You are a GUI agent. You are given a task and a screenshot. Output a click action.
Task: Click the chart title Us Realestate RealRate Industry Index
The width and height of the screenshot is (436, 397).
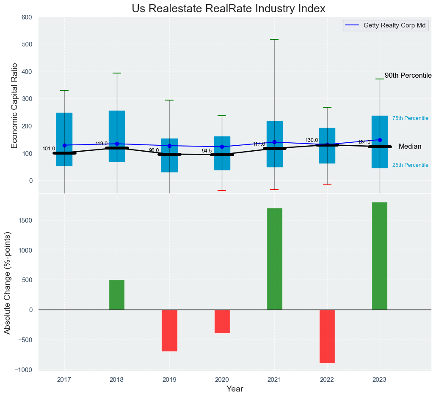[229, 8]
